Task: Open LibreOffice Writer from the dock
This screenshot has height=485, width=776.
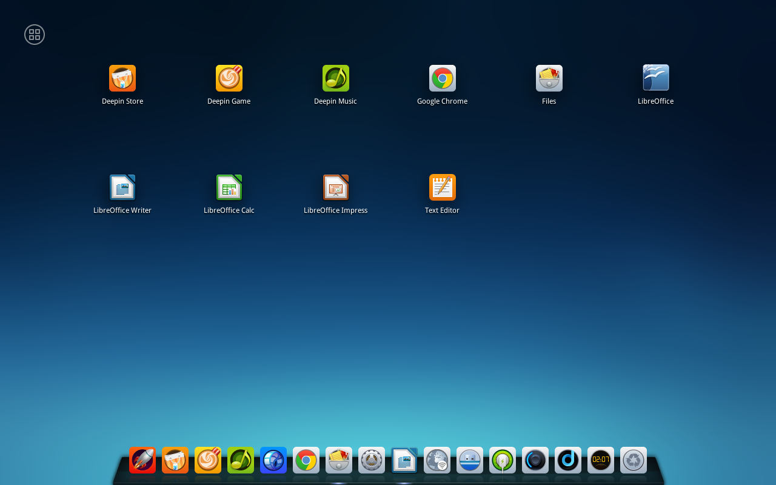Action: coord(404,460)
